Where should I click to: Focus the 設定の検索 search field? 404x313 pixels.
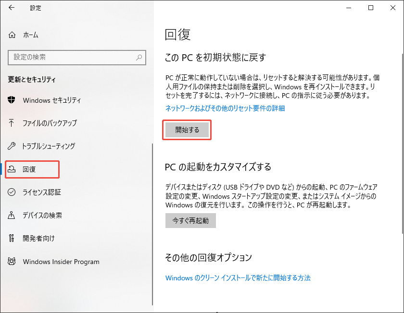pyautogui.click(x=77, y=57)
